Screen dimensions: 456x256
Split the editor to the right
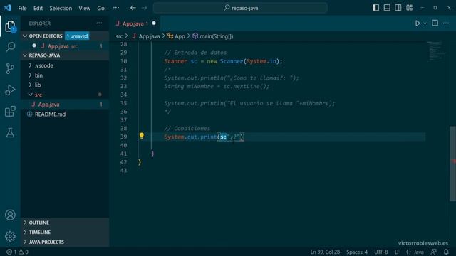click(435, 23)
